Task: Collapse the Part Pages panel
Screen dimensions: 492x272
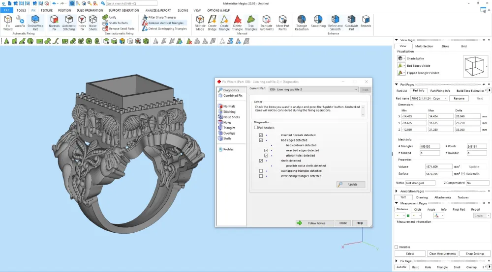Action: coord(396,84)
